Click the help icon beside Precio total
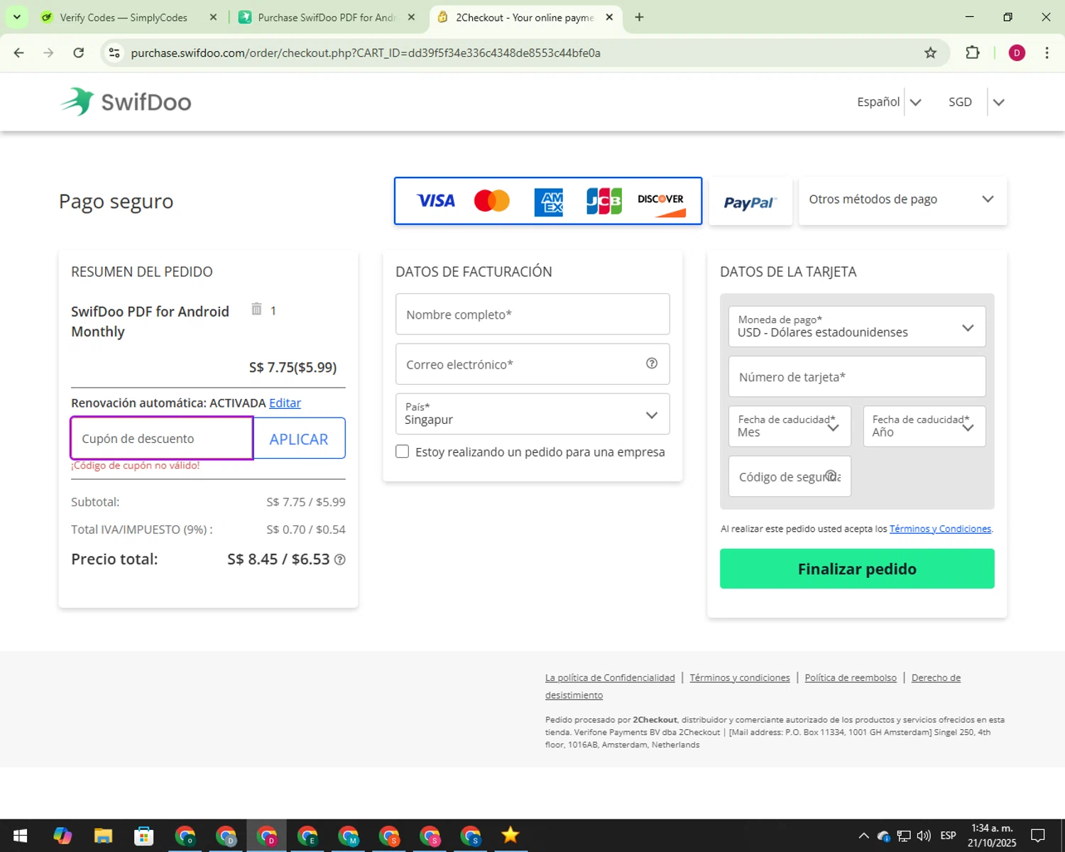1065x852 pixels. (340, 559)
